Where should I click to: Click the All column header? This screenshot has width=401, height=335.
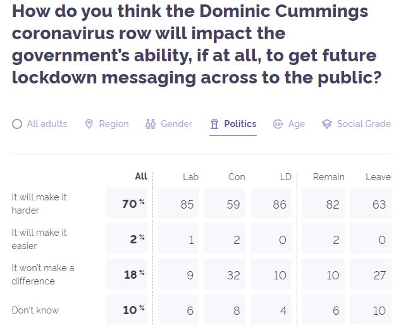(x=141, y=176)
